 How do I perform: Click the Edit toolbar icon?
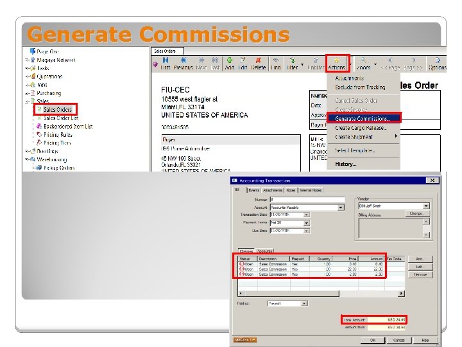pyautogui.click(x=243, y=60)
